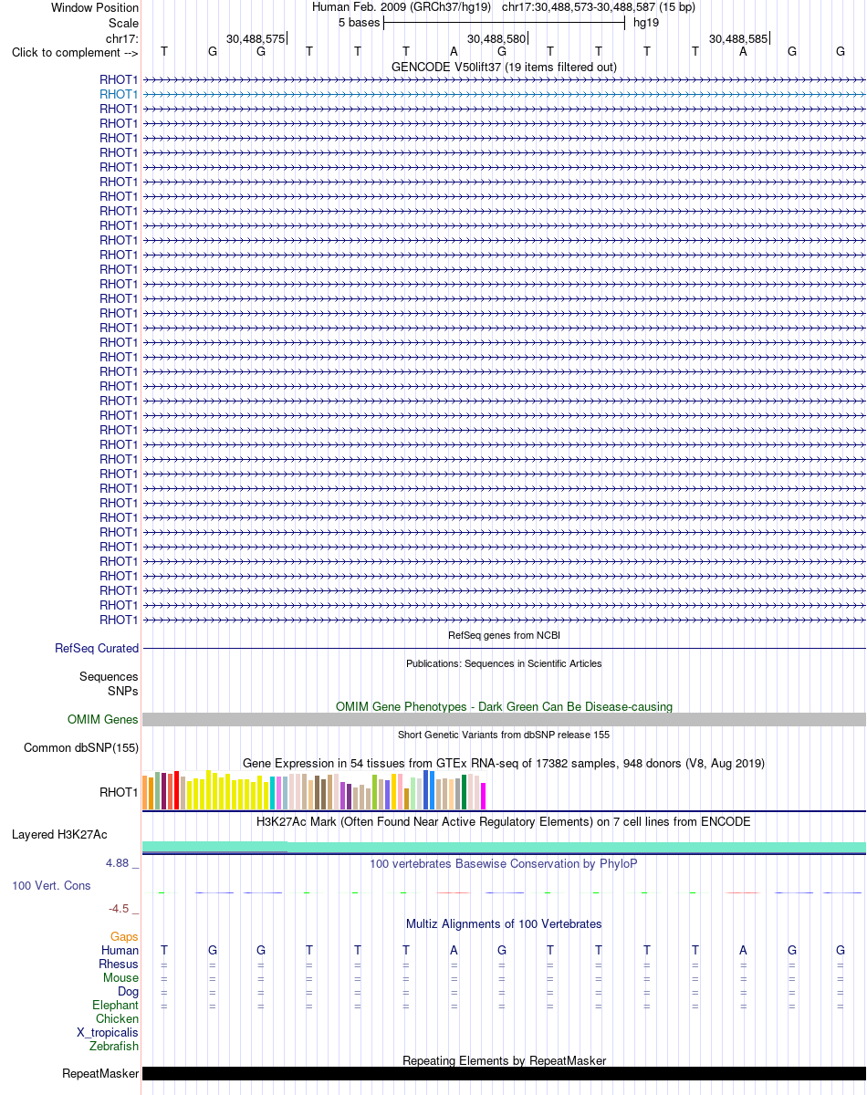
Task: Click the H3K27Ac Mark track title
Action: point(504,821)
